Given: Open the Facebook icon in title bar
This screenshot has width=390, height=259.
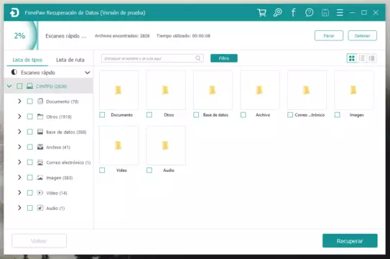Looking at the screenshot, I should 294,12.
